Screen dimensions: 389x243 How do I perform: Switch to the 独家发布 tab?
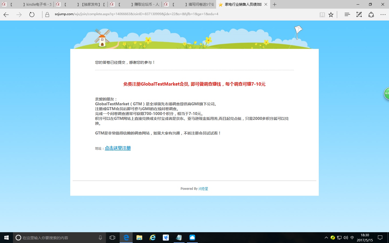81,4
